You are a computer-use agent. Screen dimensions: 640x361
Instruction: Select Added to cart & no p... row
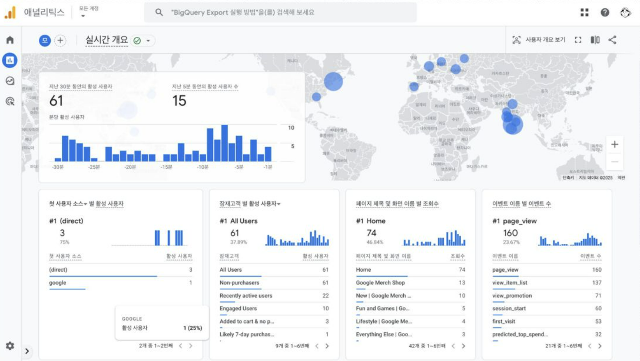pyautogui.click(x=274, y=322)
